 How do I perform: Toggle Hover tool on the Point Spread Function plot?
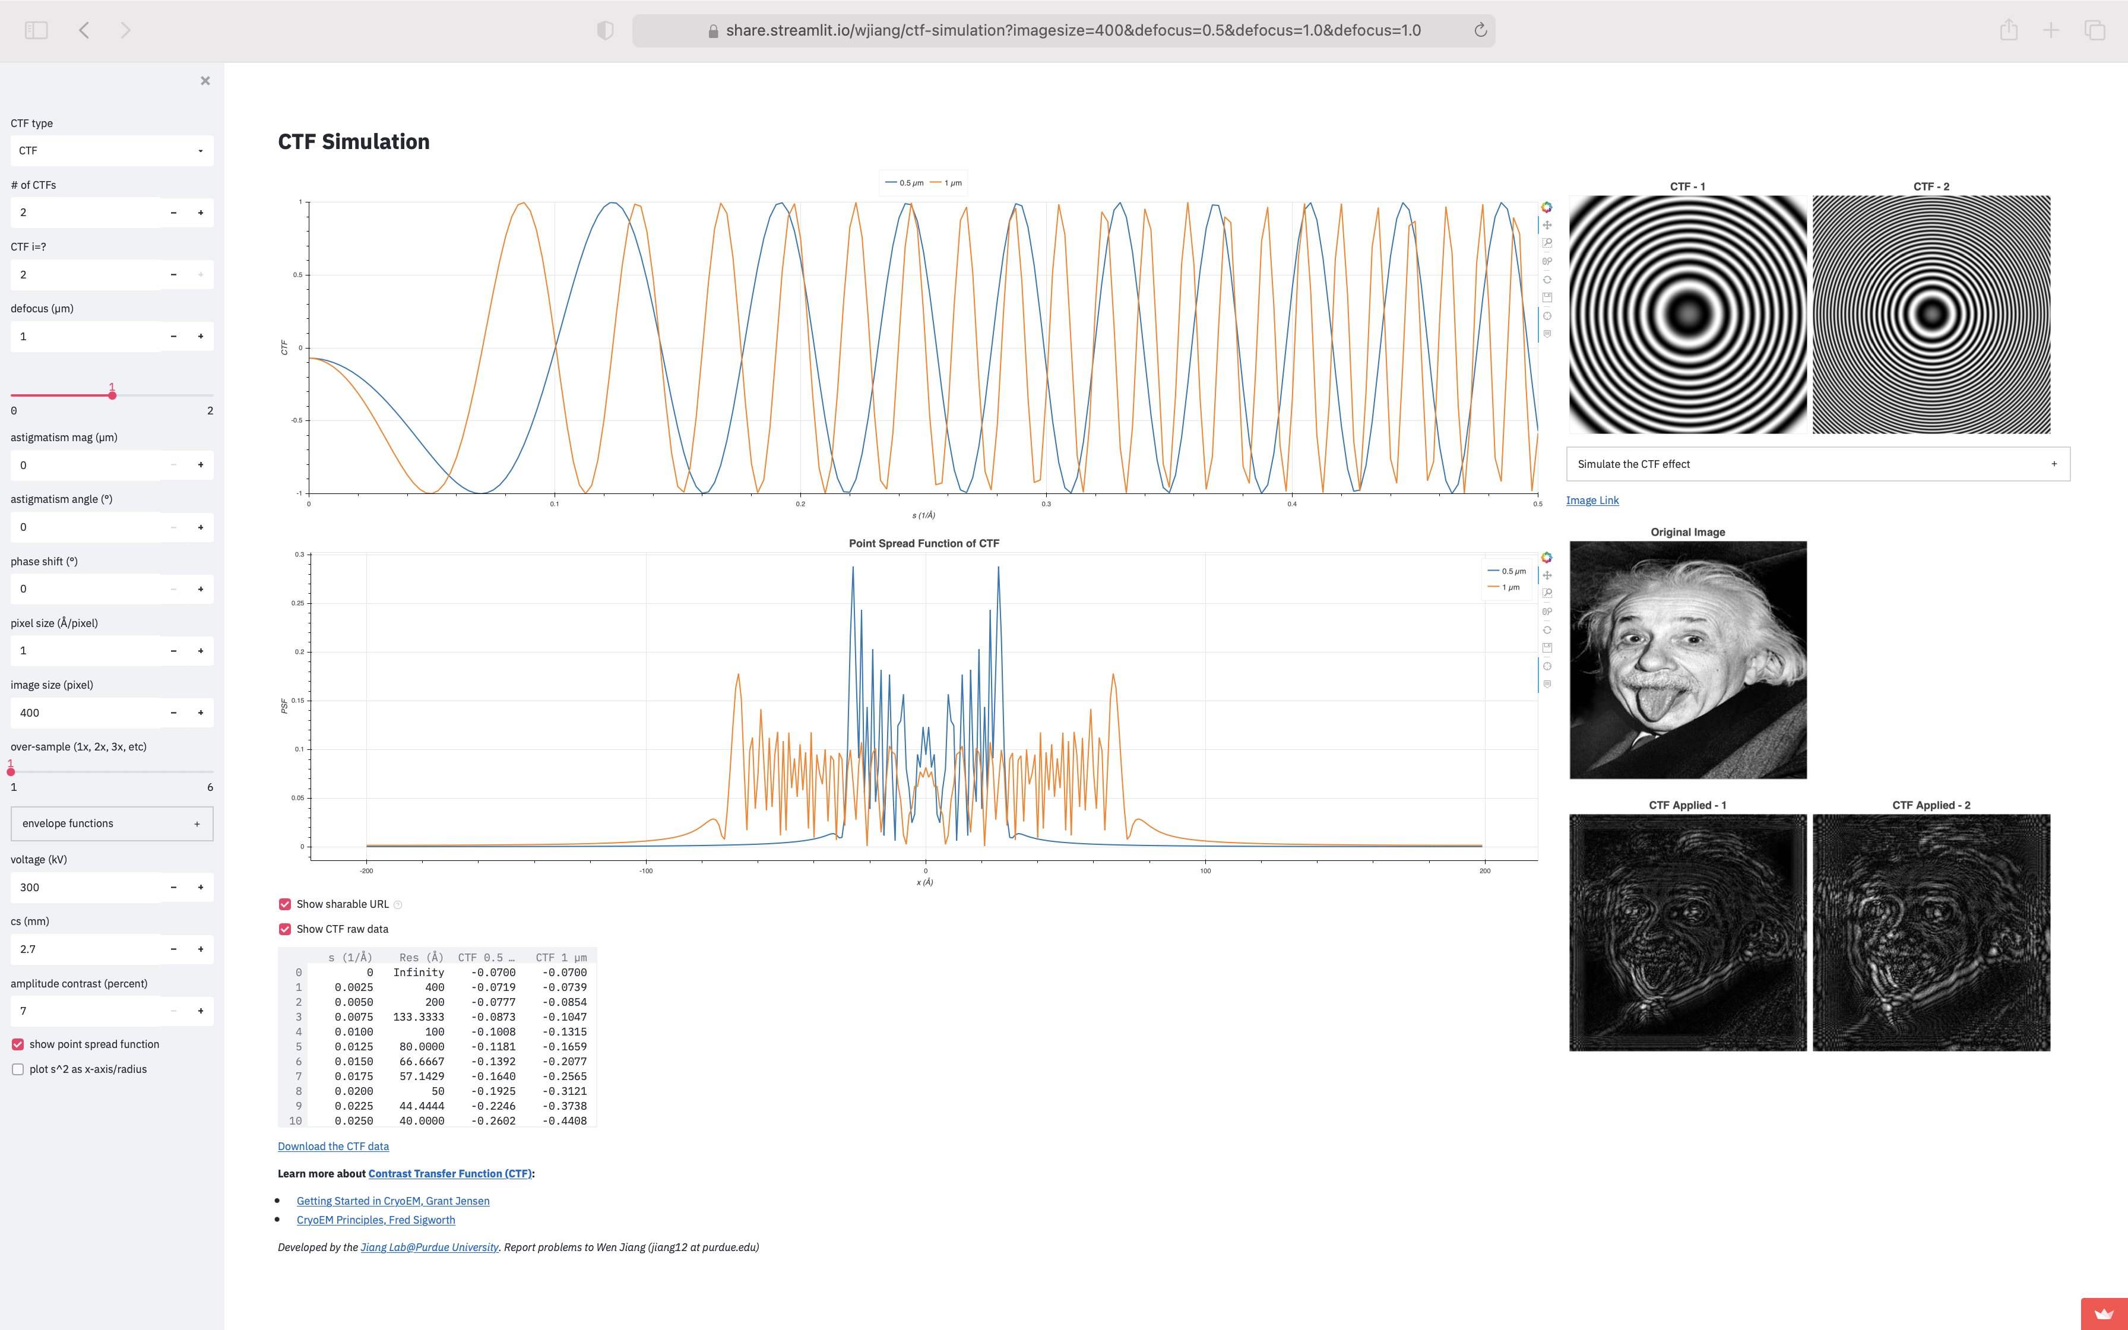[1547, 683]
